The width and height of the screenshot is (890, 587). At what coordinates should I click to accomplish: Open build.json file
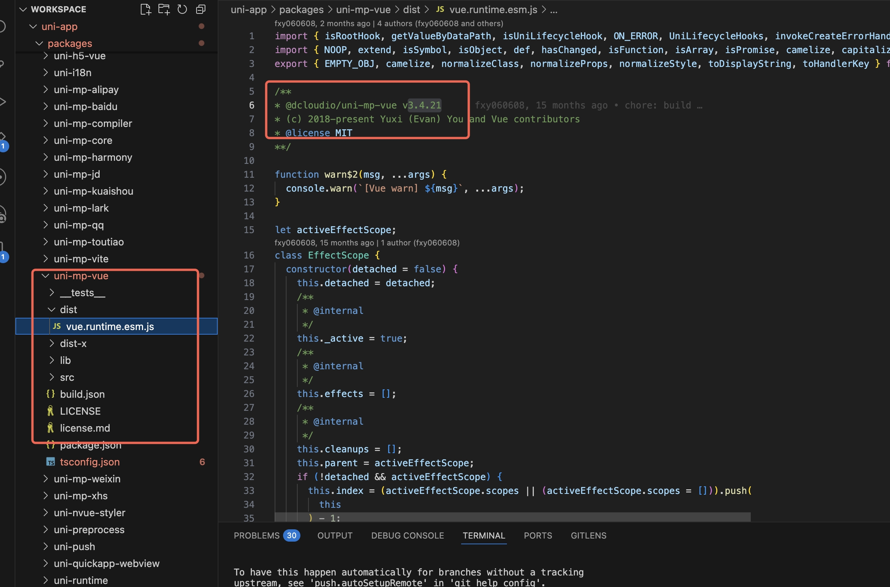[117, 394]
